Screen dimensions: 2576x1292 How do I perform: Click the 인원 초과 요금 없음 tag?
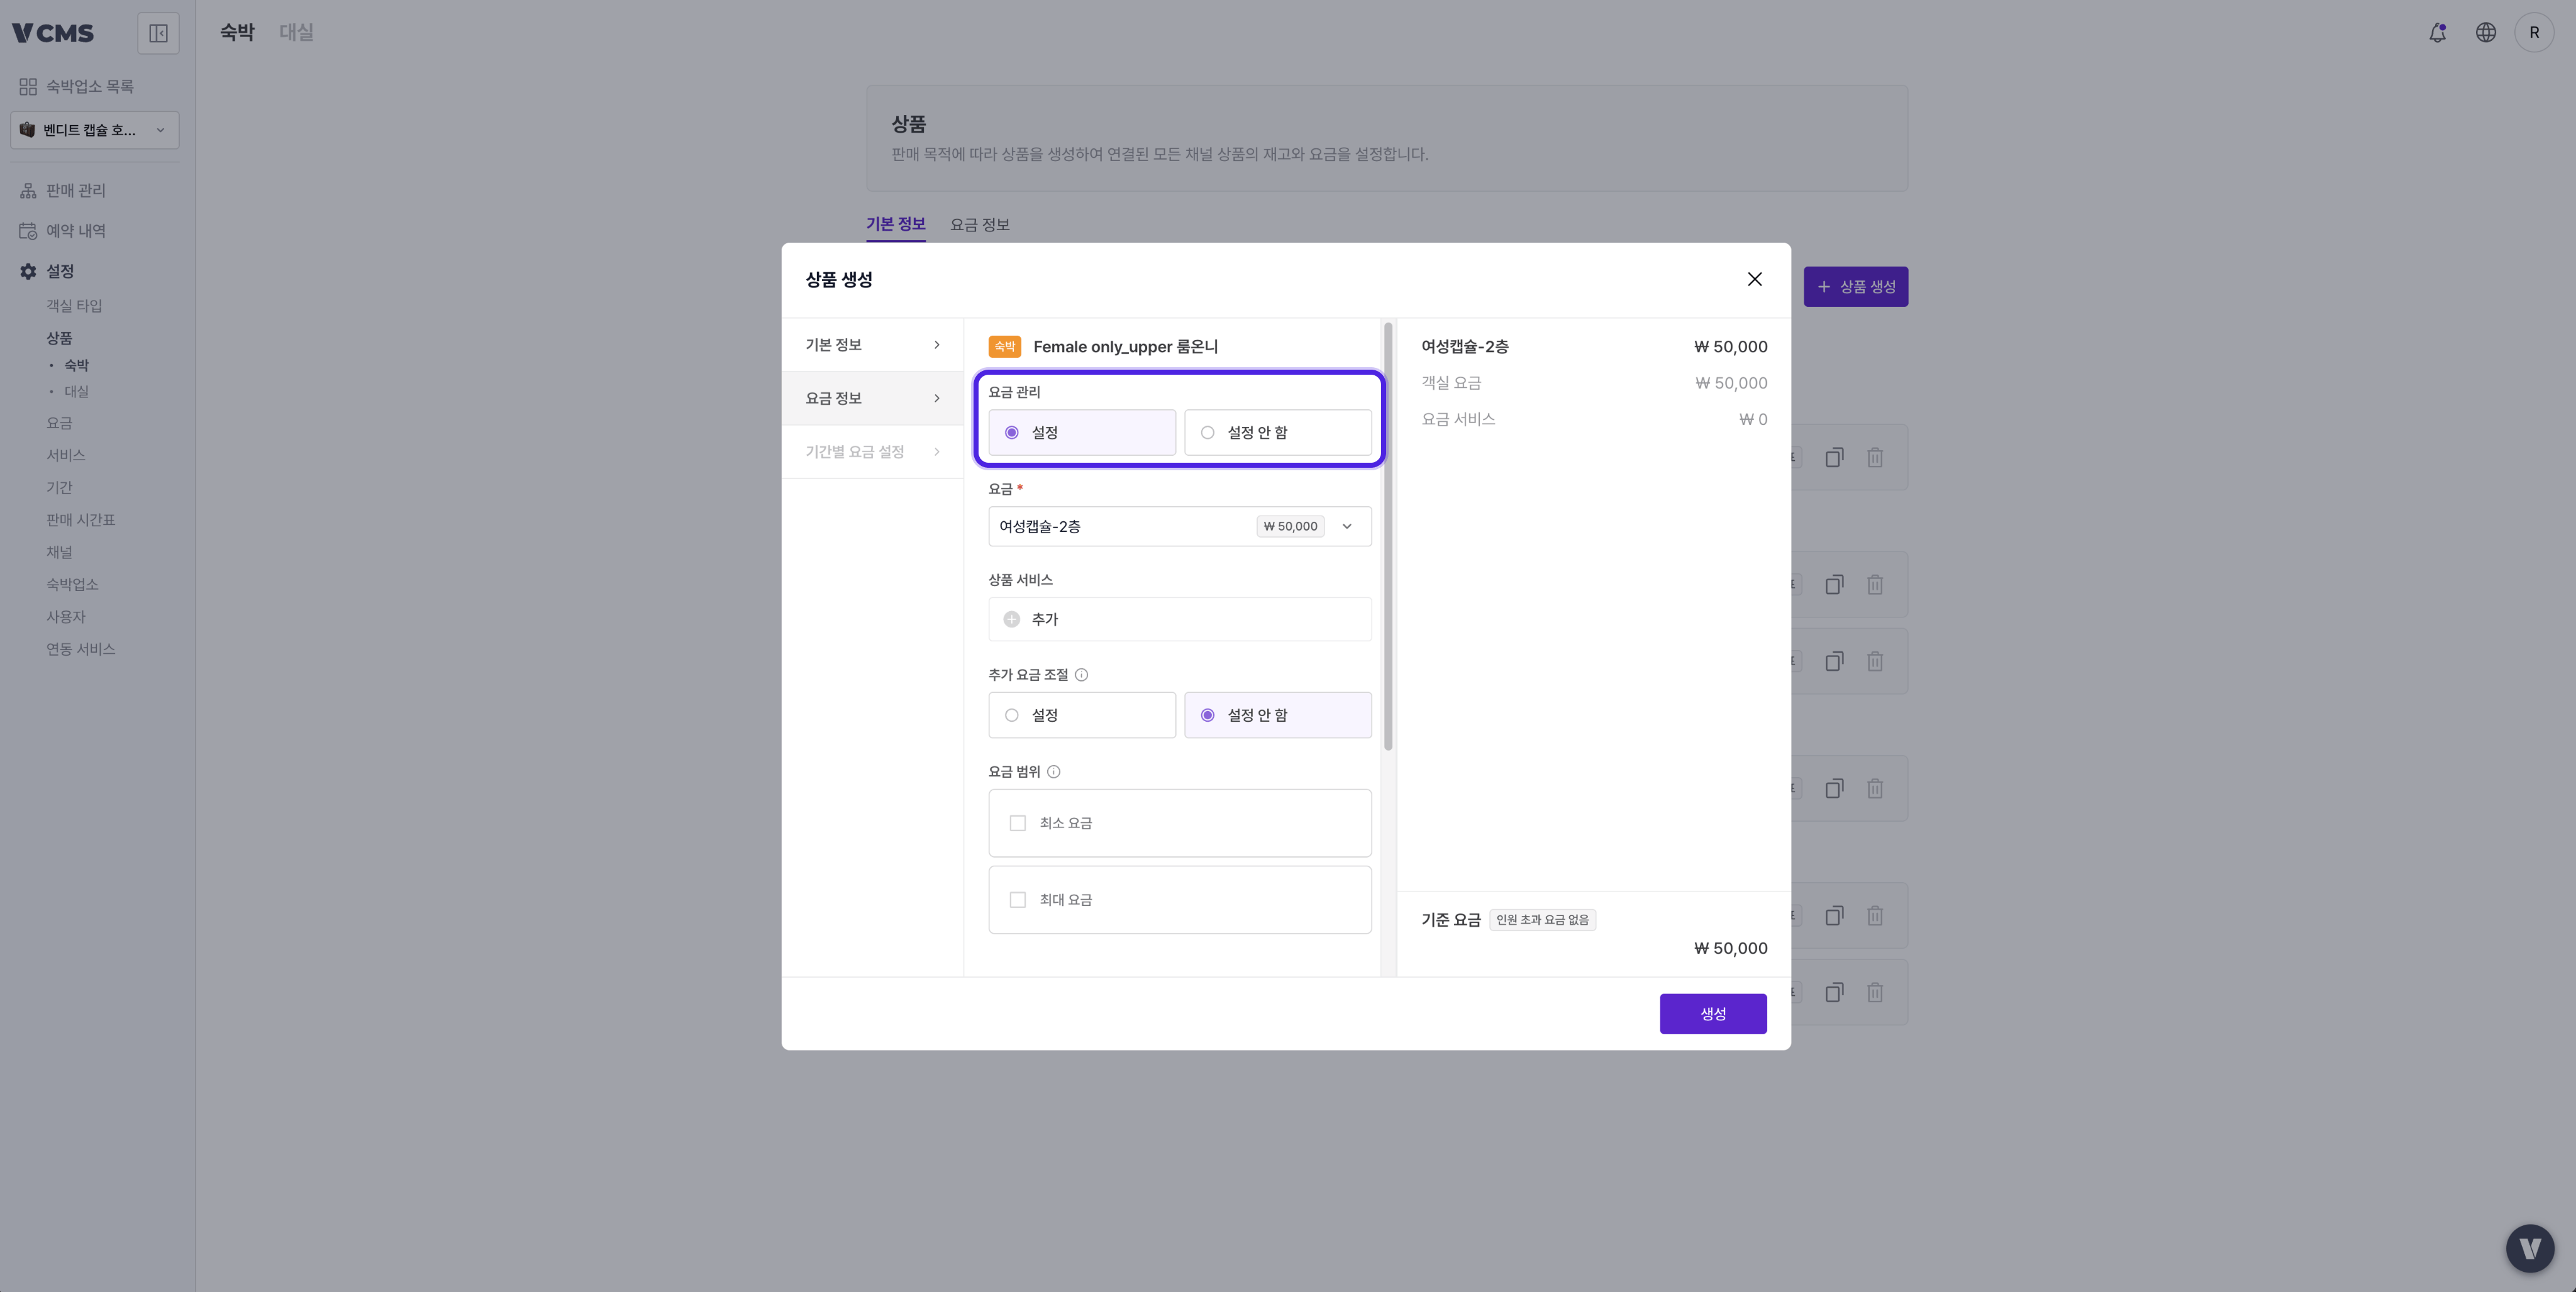tap(1542, 920)
